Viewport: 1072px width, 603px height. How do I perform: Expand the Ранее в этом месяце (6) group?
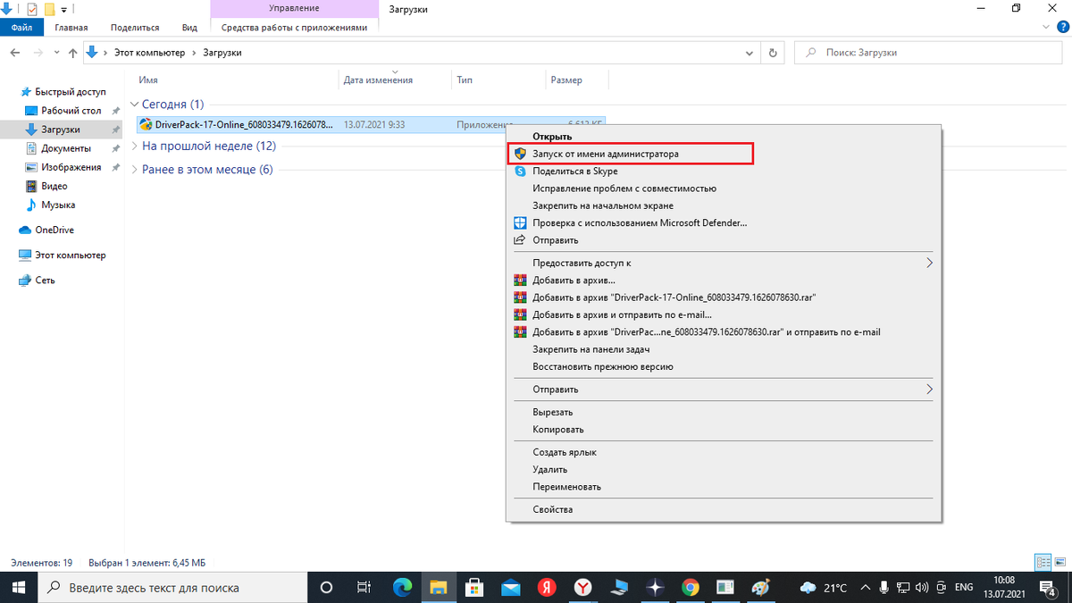[135, 170]
